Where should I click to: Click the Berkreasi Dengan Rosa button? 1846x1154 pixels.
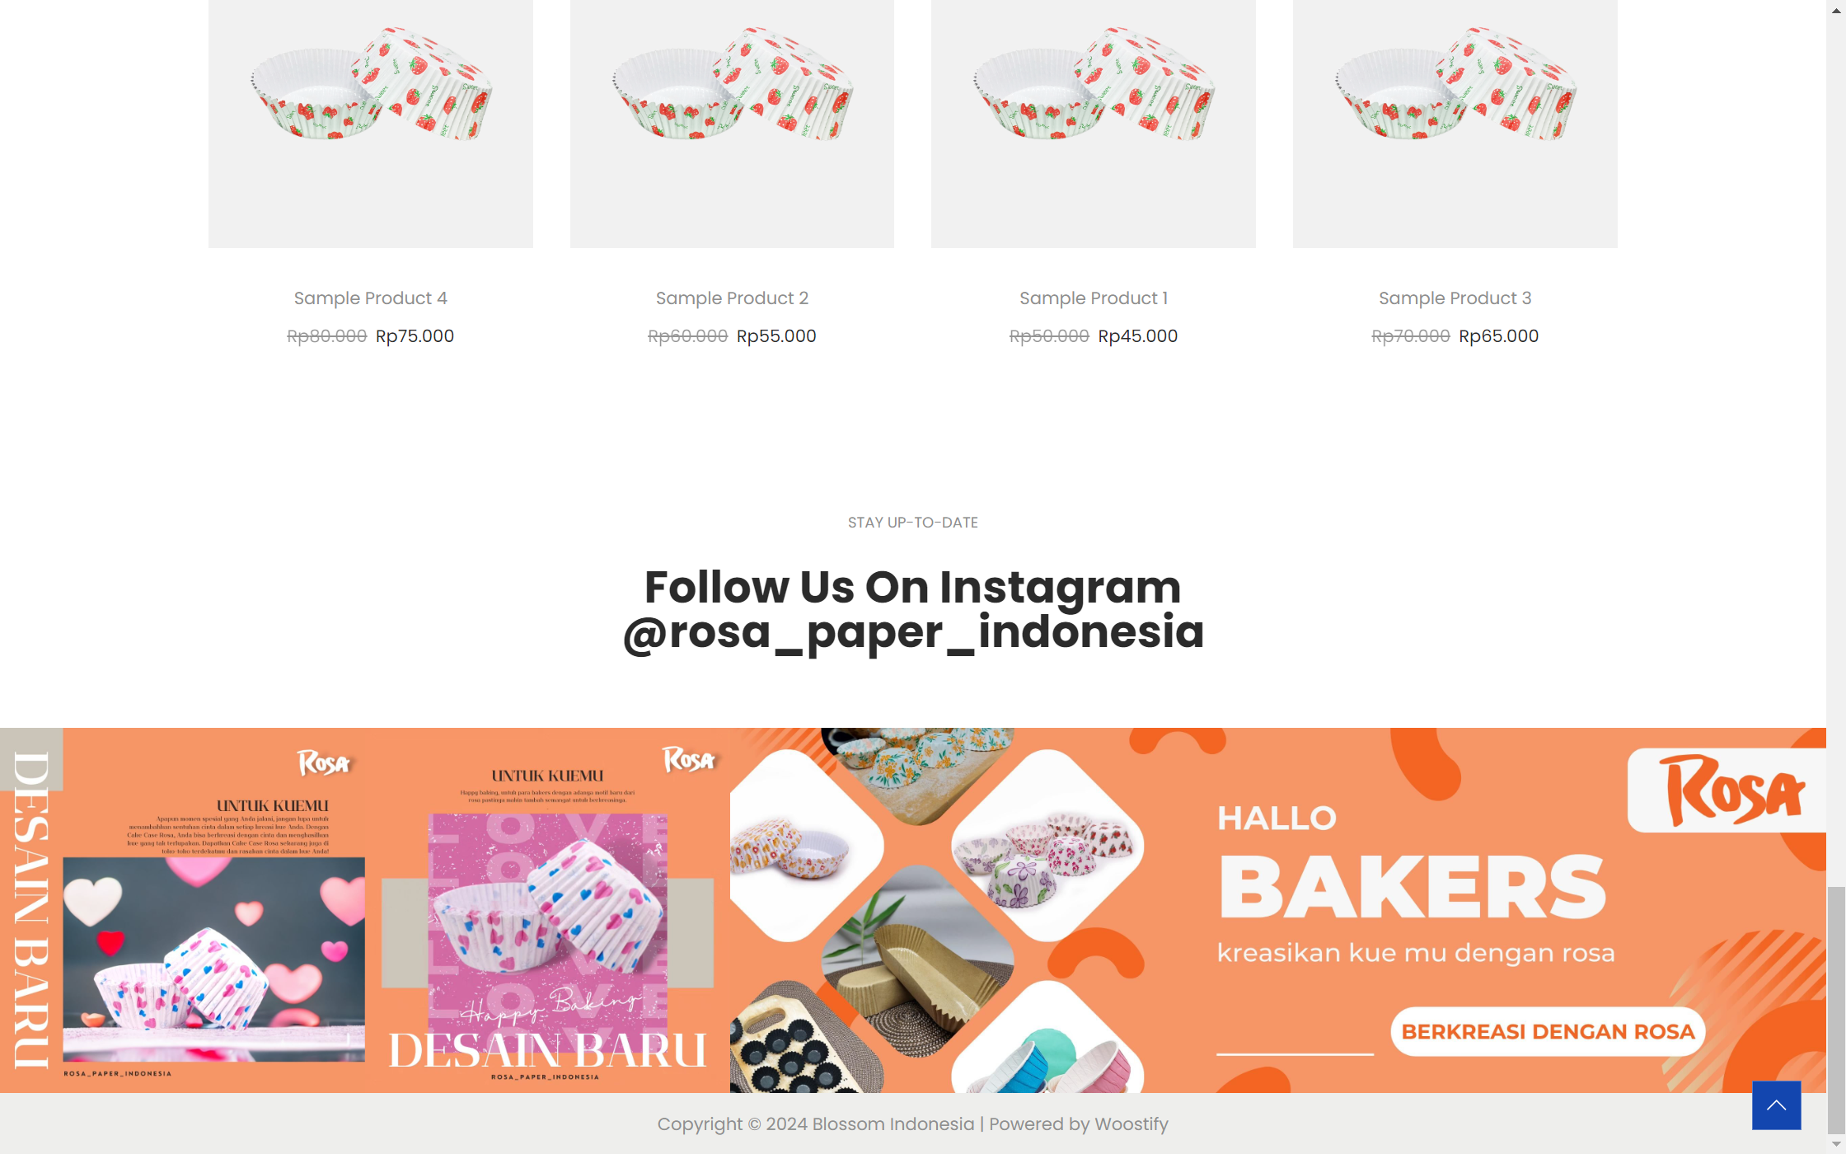(x=1548, y=1031)
